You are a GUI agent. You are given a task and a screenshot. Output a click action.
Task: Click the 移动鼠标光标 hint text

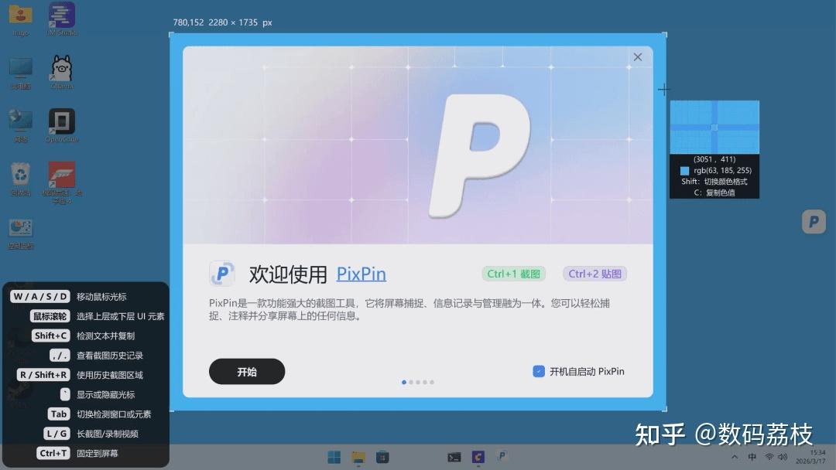[101, 297]
